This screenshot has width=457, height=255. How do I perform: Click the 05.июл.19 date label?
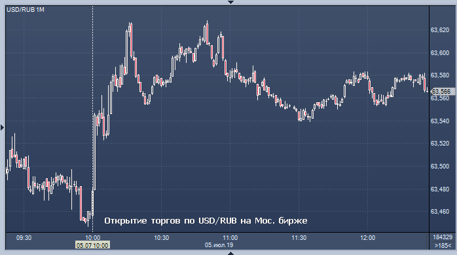(219, 245)
